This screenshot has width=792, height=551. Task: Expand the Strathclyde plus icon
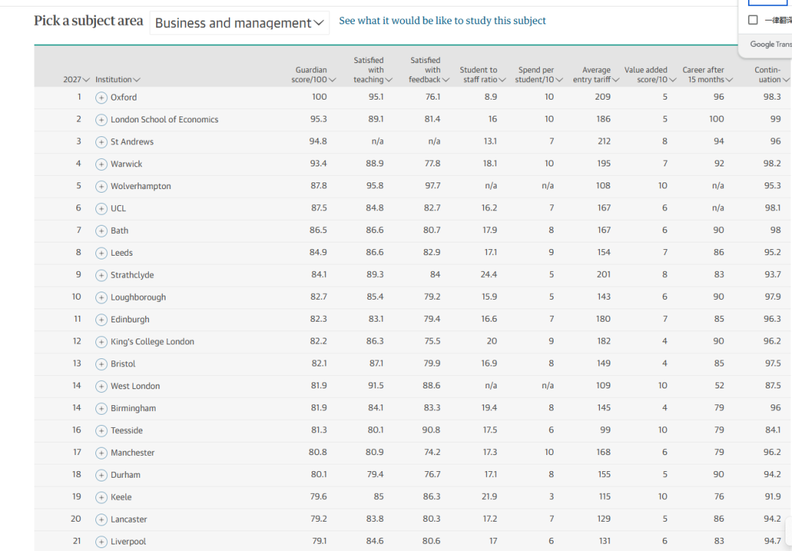coord(101,275)
